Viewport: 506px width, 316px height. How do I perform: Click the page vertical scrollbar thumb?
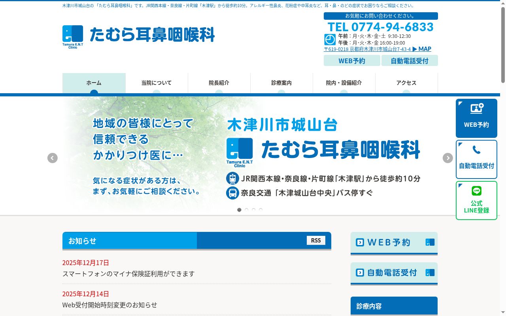[503, 45]
